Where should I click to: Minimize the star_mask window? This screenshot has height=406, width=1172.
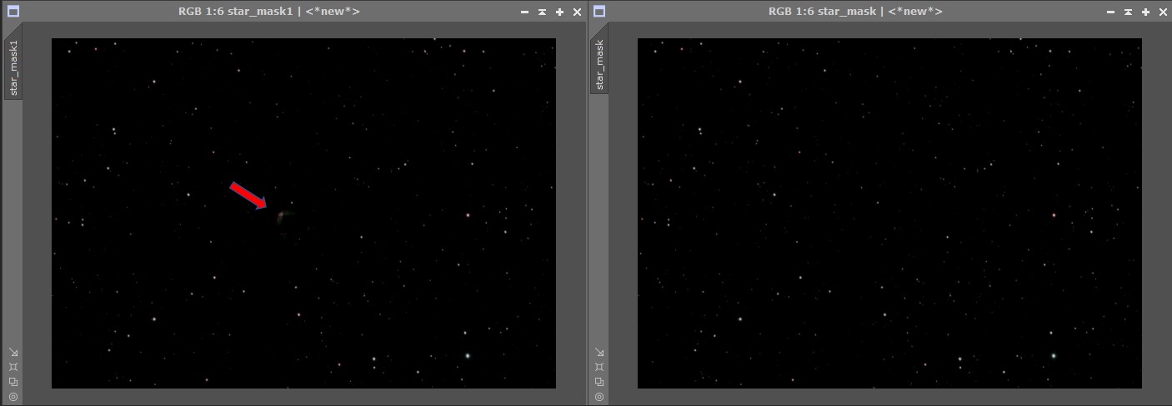1110,12
